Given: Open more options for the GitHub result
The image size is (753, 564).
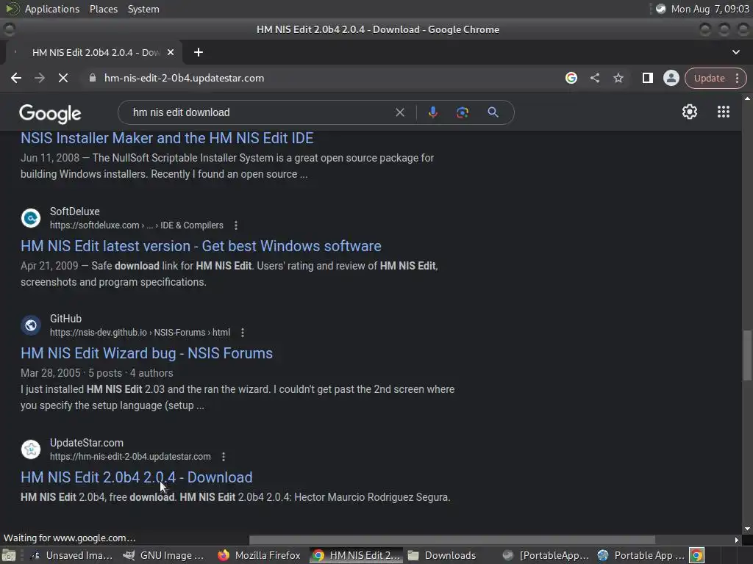Looking at the screenshot, I should pyautogui.click(x=243, y=333).
